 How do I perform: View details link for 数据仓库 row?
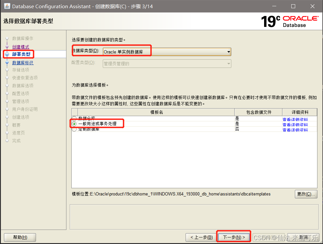tap(295, 119)
